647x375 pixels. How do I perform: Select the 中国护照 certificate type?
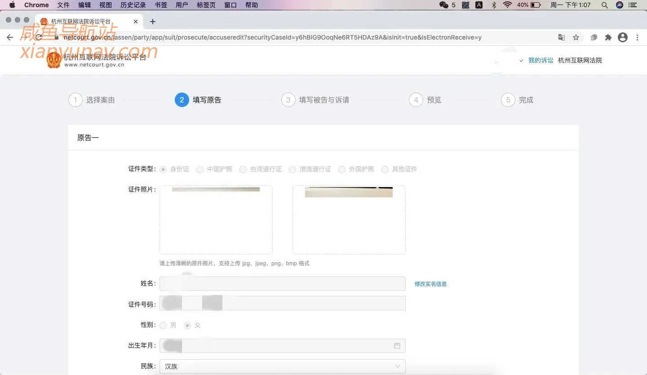coord(199,169)
